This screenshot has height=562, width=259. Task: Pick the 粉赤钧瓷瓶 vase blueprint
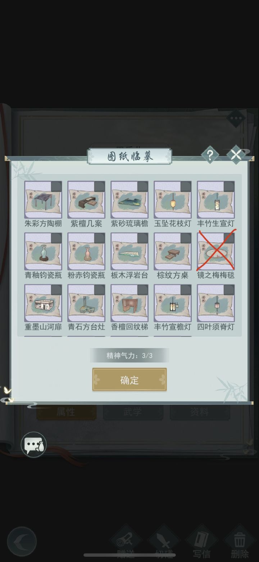(x=86, y=251)
